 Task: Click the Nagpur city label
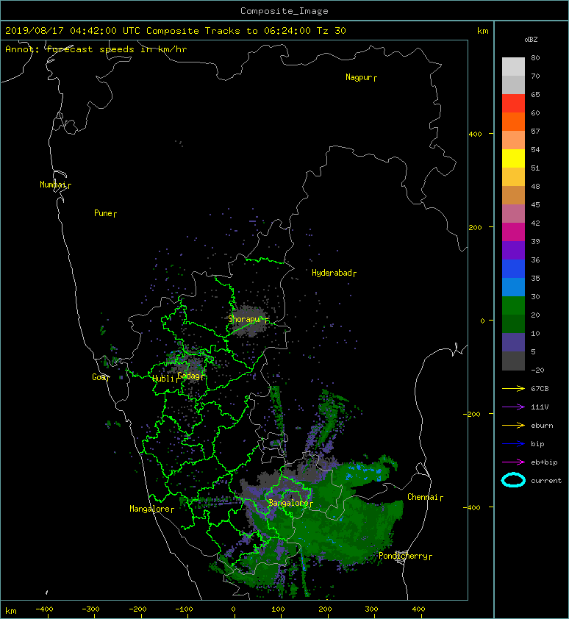click(359, 77)
